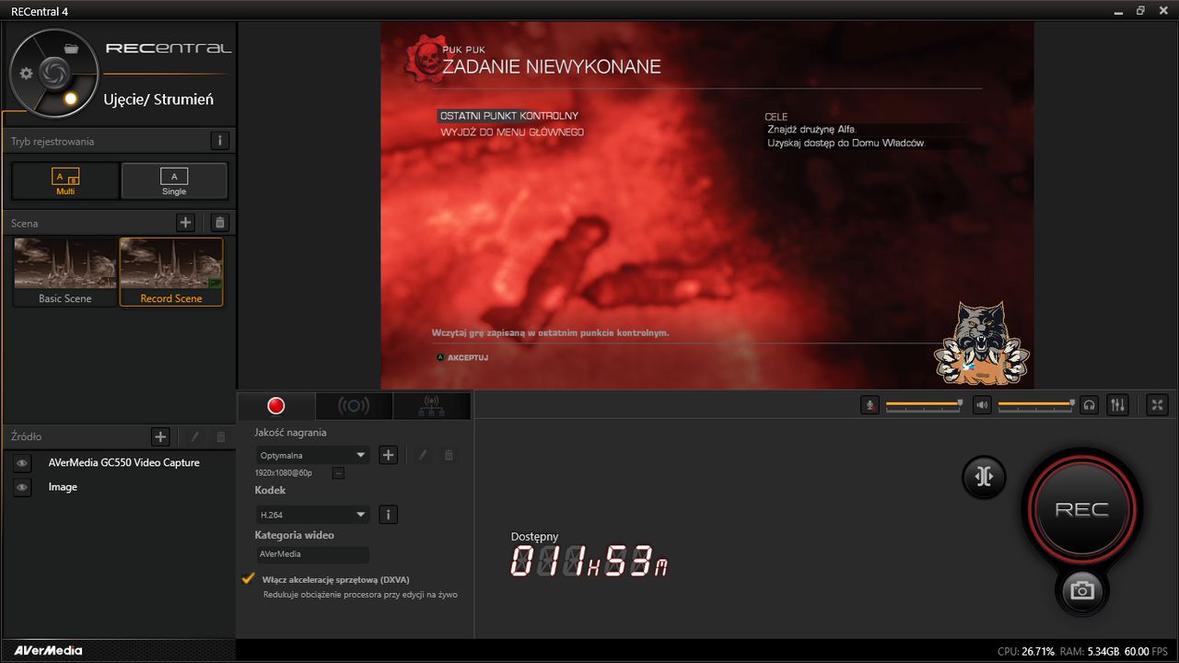Add new recording quality profile
1179x663 pixels.
point(389,455)
